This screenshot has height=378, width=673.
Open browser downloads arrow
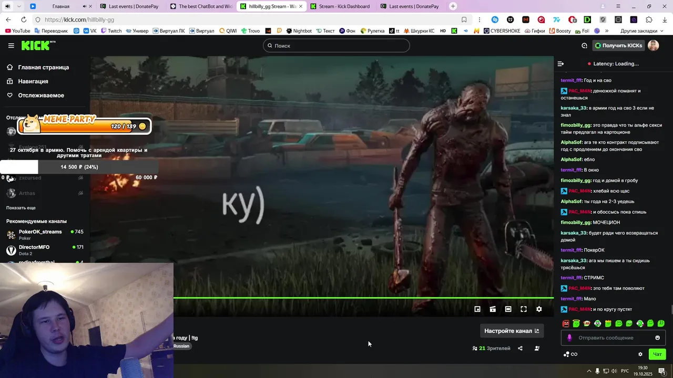click(x=665, y=19)
